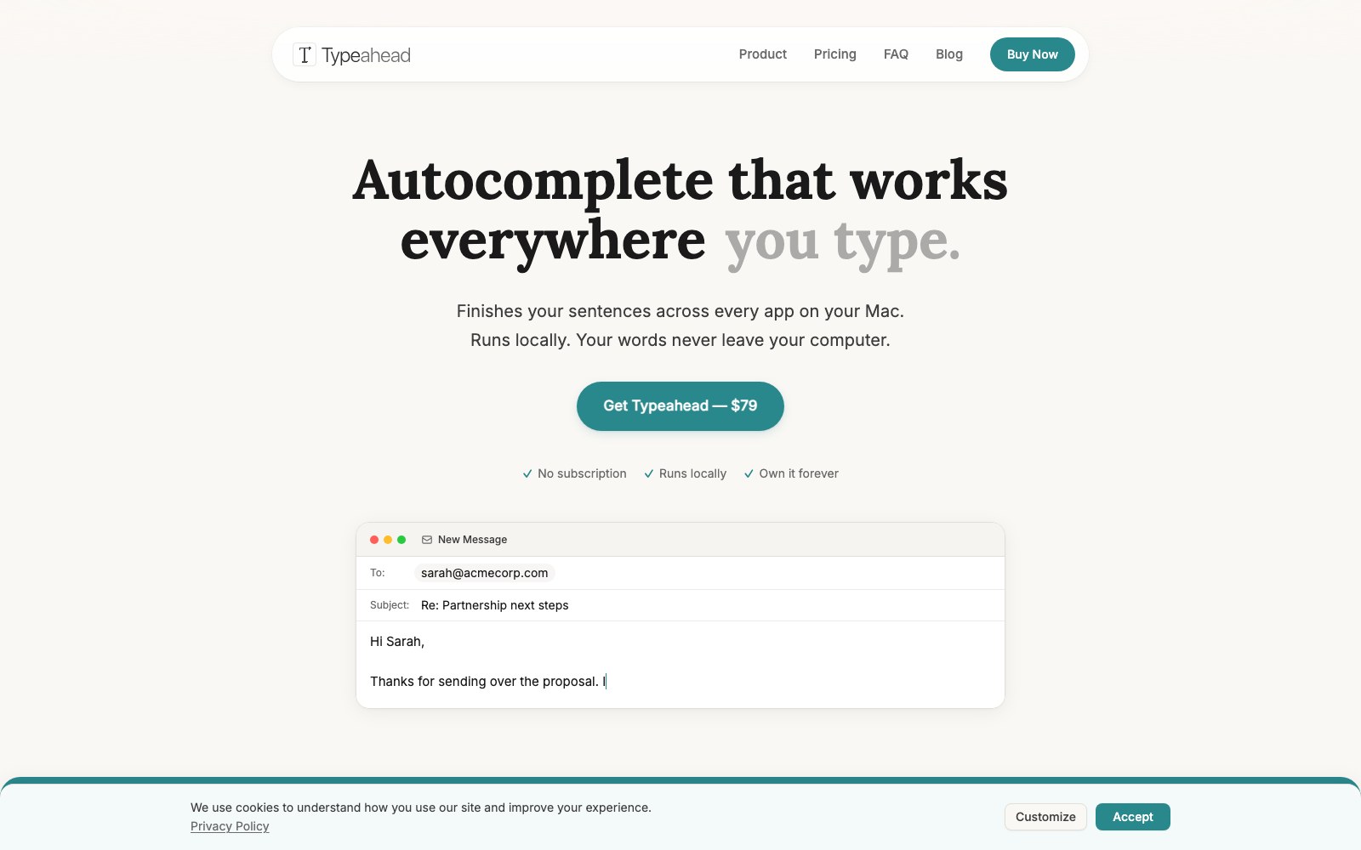Click the red close dot in New Message
This screenshot has height=850, width=1361.
[x=374, y=540]
